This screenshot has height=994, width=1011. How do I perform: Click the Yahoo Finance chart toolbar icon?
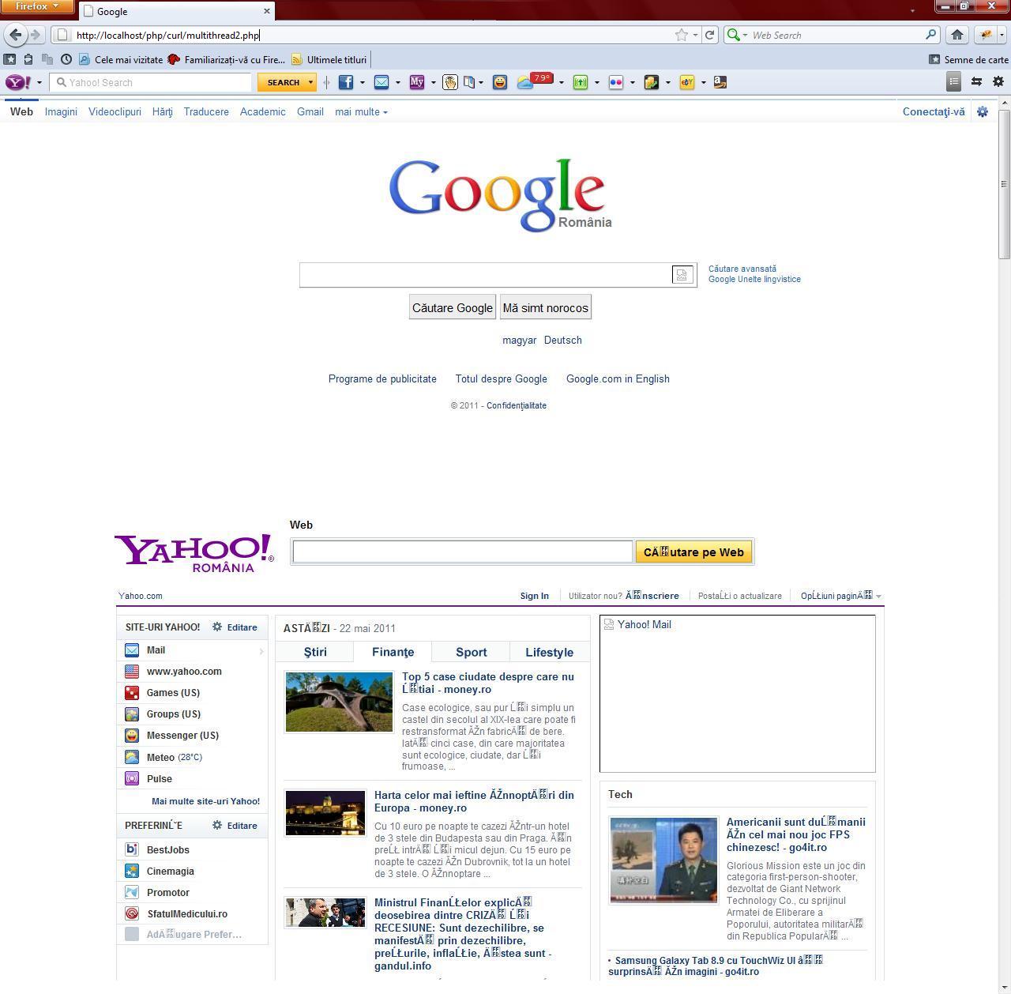[652, 82]
